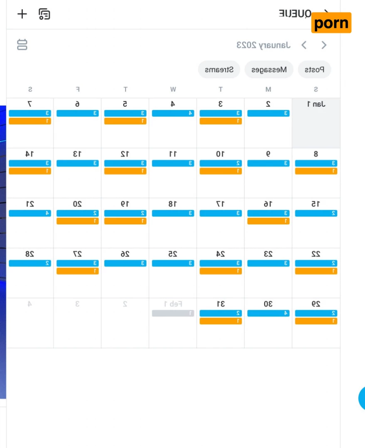Click the right-pointing chevron beside January 2023
Image resolution: width=365 pixels, height=448 pixels.
pyautogui.click(x=304, y=45)
